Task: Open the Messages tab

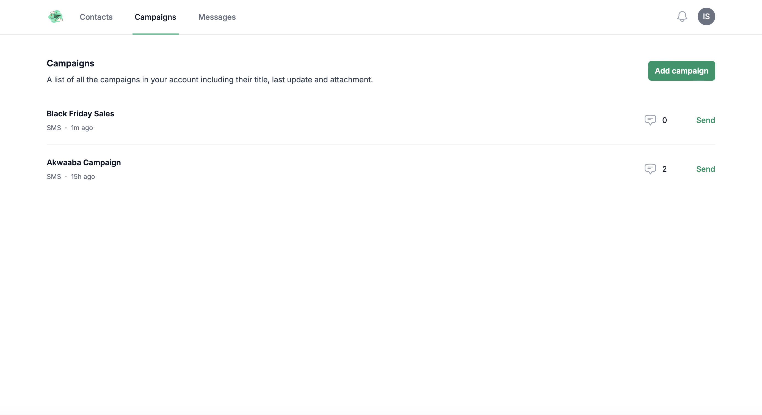Action: (x=217, y=17)
